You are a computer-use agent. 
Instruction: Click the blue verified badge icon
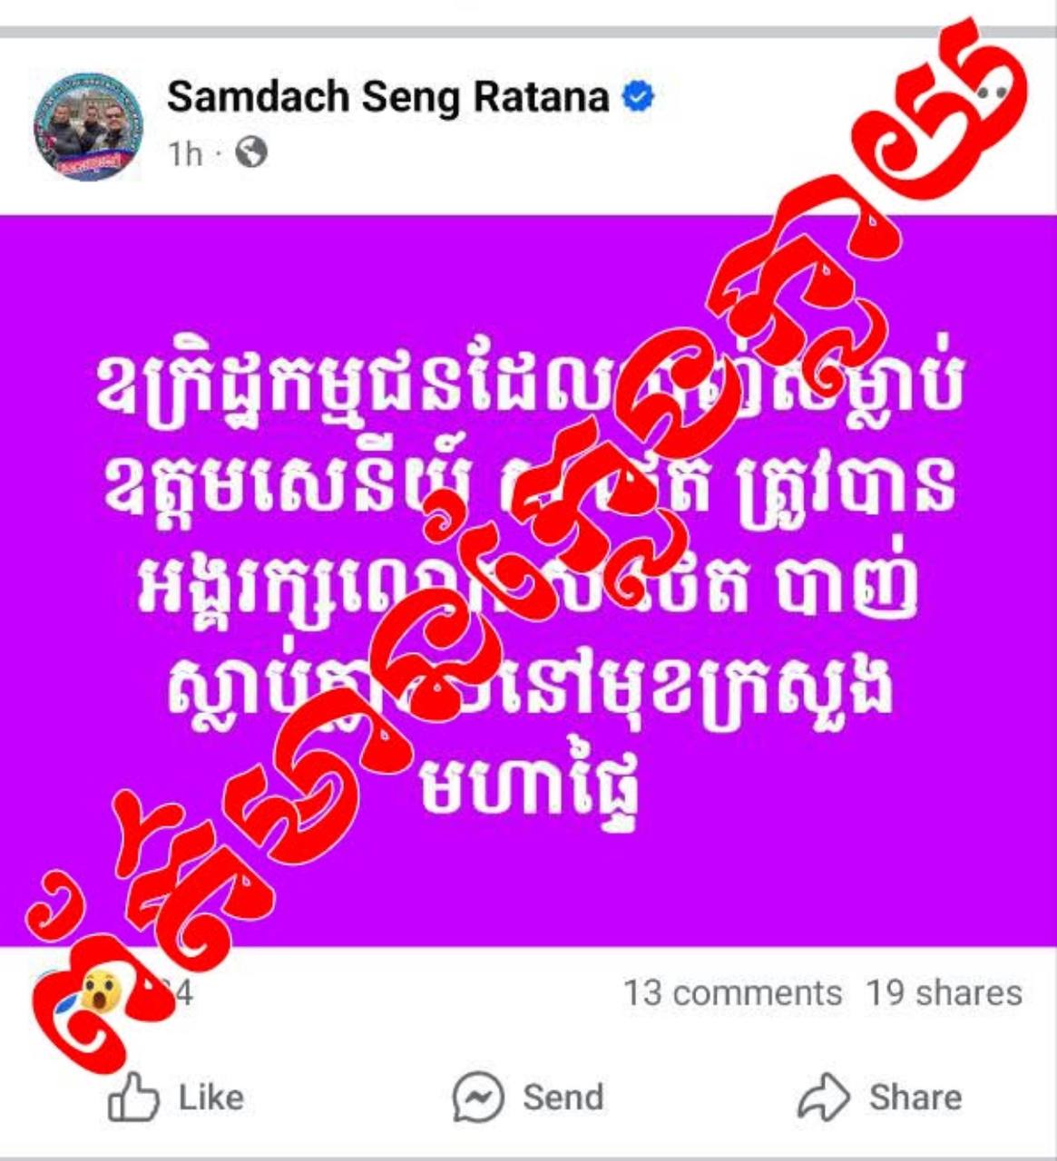pos(638,97)
